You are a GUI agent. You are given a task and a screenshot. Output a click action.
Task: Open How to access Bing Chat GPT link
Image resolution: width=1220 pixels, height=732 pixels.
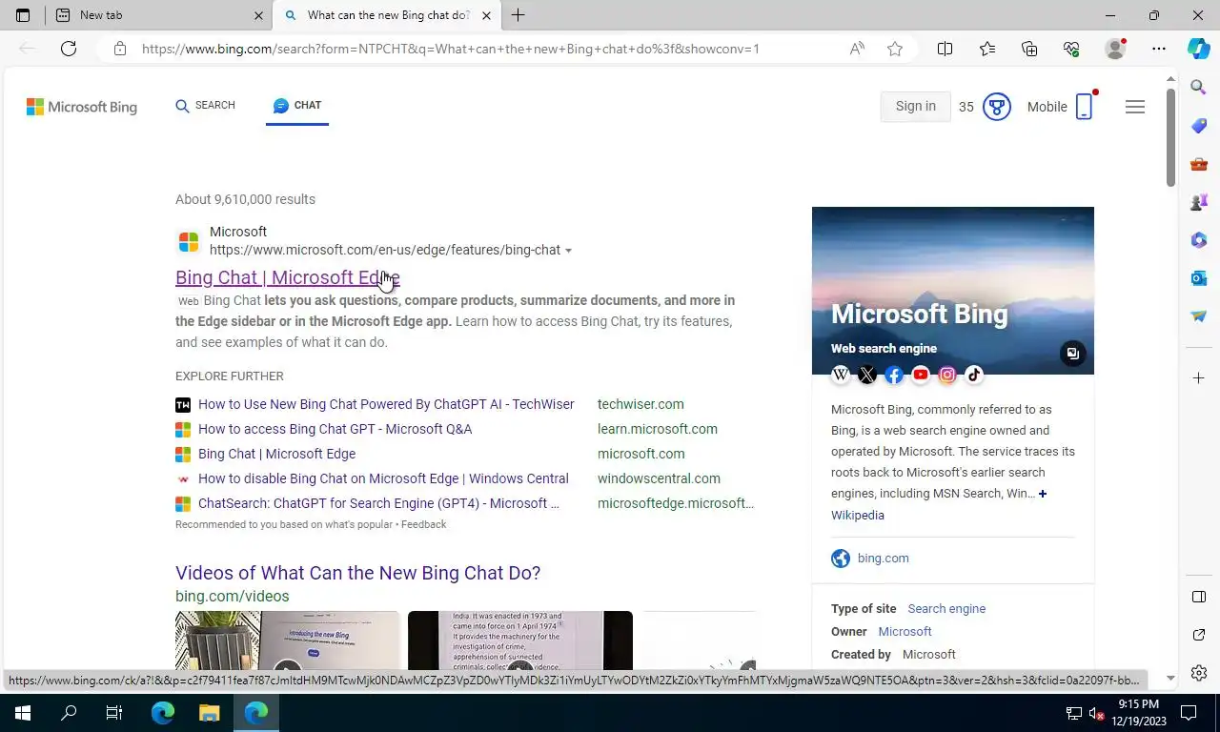tap(335, 429)
